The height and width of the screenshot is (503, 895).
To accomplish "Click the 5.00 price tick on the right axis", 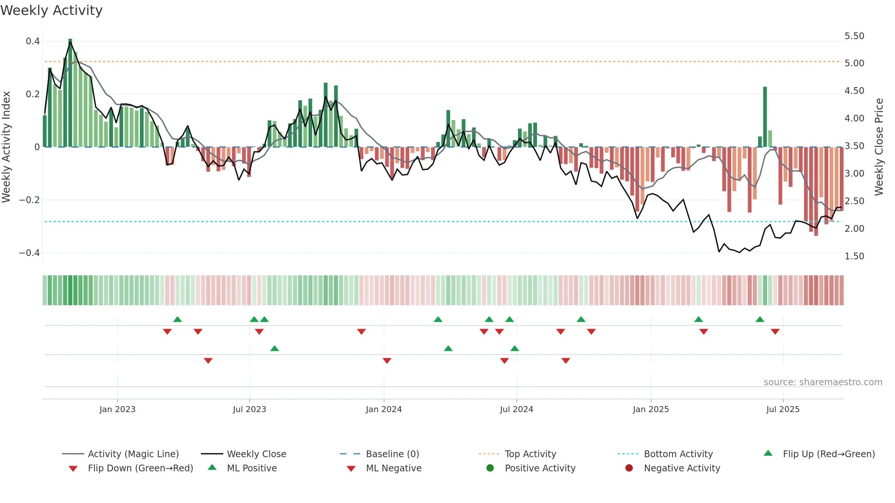I will pyautogui.click(x=854, y=63).
